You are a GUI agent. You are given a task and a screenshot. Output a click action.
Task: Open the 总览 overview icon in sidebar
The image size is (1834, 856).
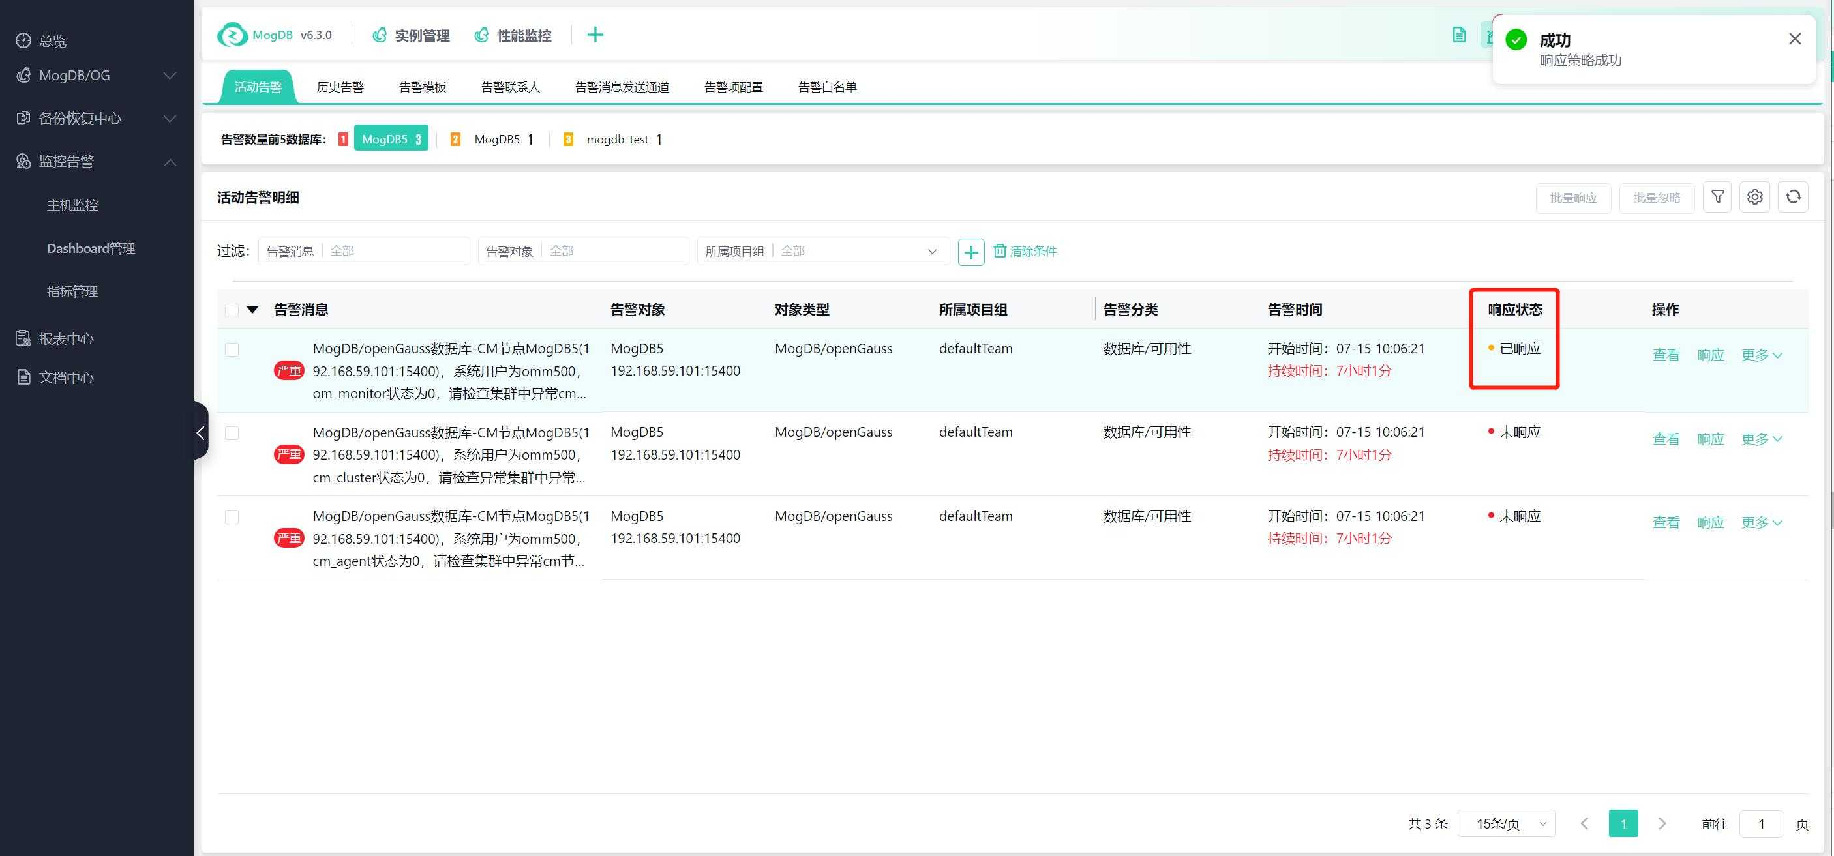[23, 40]
